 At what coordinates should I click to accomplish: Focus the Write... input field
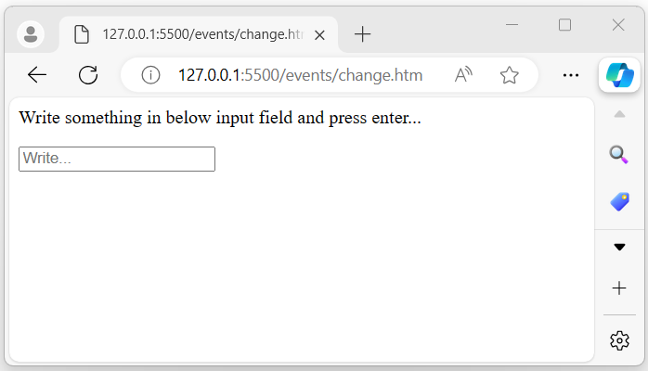click(x=117, y=159)
